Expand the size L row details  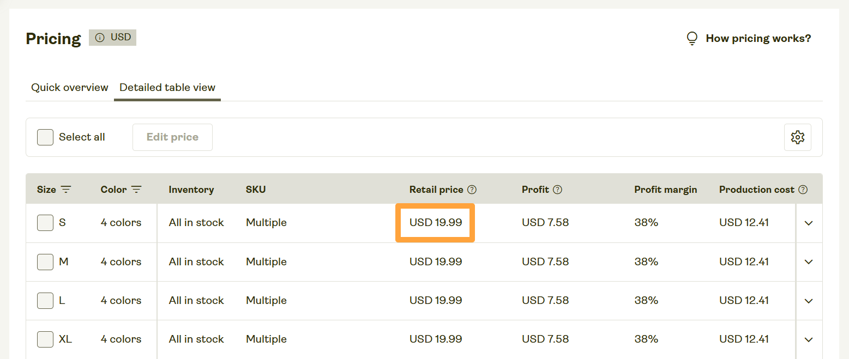[809, 300]
